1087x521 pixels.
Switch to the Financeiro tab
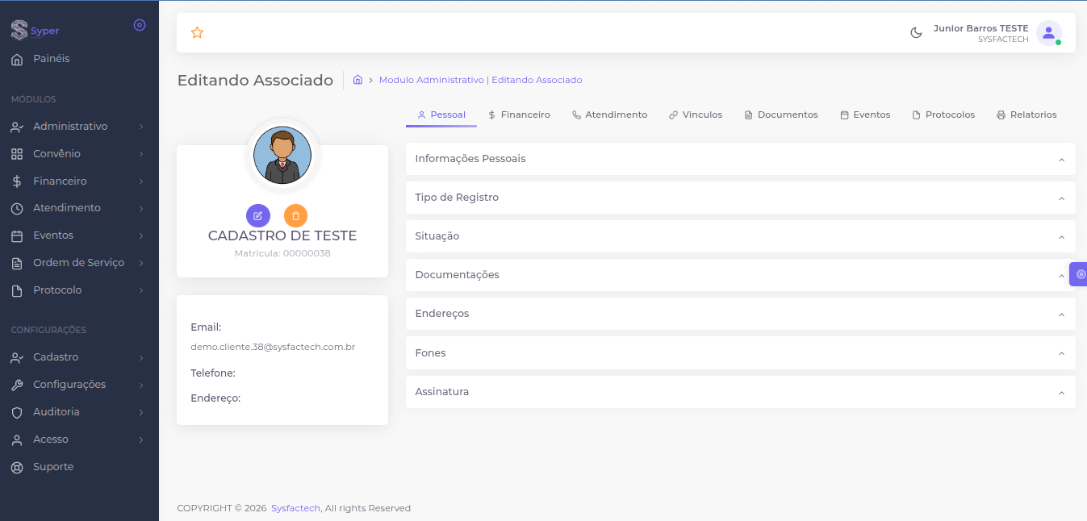[519, 115]
